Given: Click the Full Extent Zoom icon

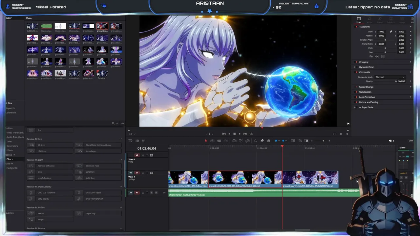Looking at the screenshot, I should [293, 141].
